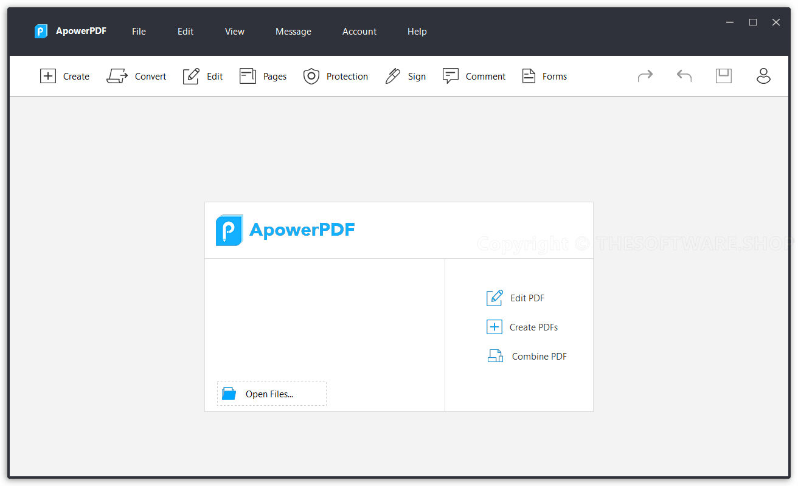798x486 pixels.
Task: Click the undo arrow icon
Action: [x=684, y=76]
